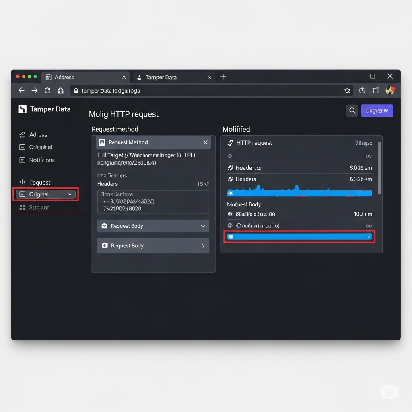This screenshot has height=412, width=412.
Task: Click the browser back arrow
Action: [x=21, y=91]
